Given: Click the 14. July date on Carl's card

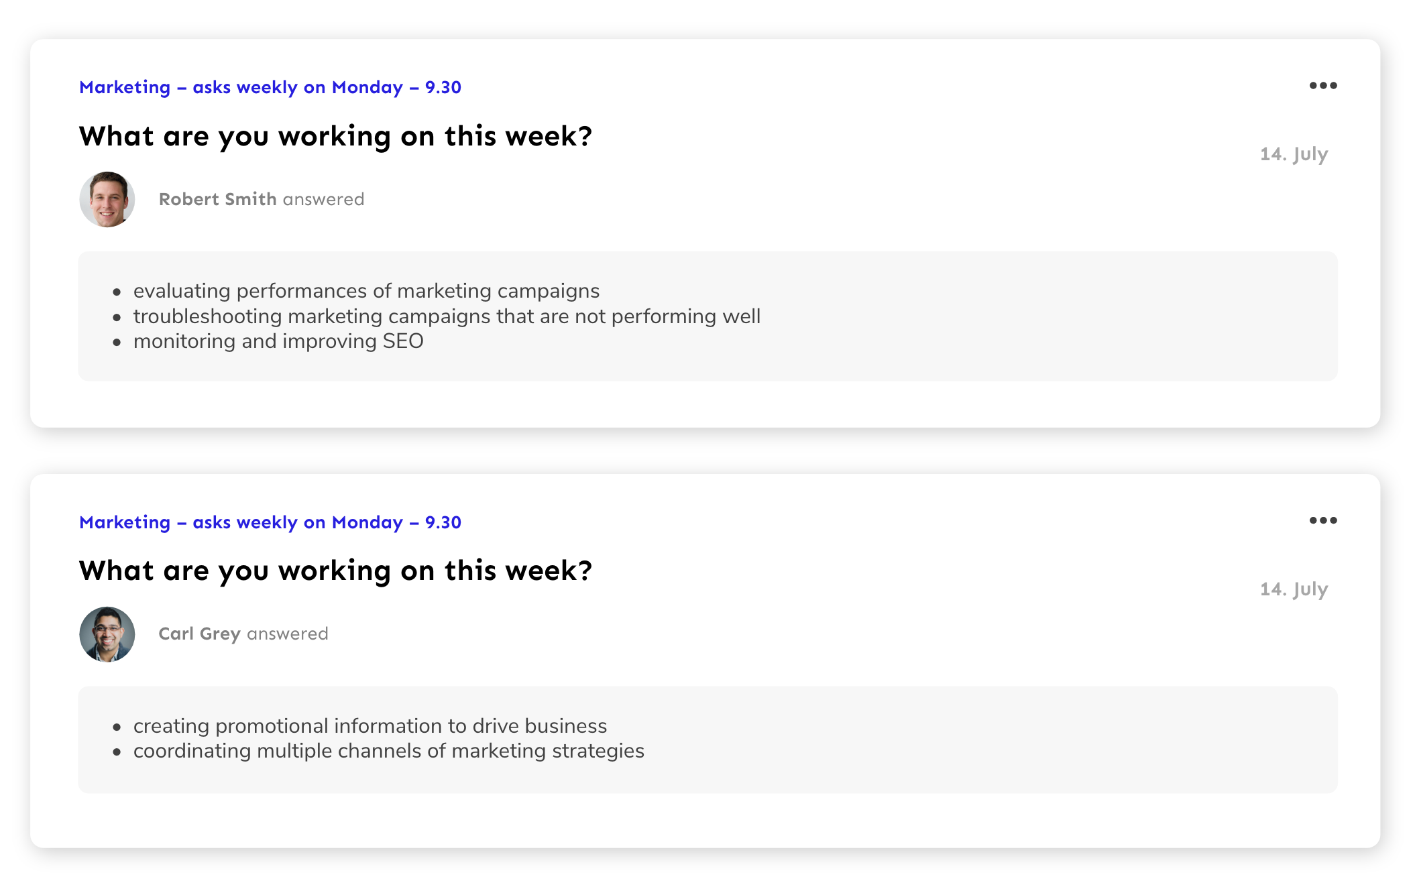Looking at the screenshot, I should 1294,589.
